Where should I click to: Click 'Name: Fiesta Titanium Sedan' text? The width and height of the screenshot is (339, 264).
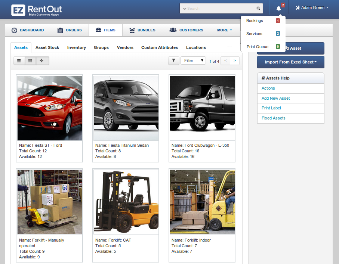122,145
